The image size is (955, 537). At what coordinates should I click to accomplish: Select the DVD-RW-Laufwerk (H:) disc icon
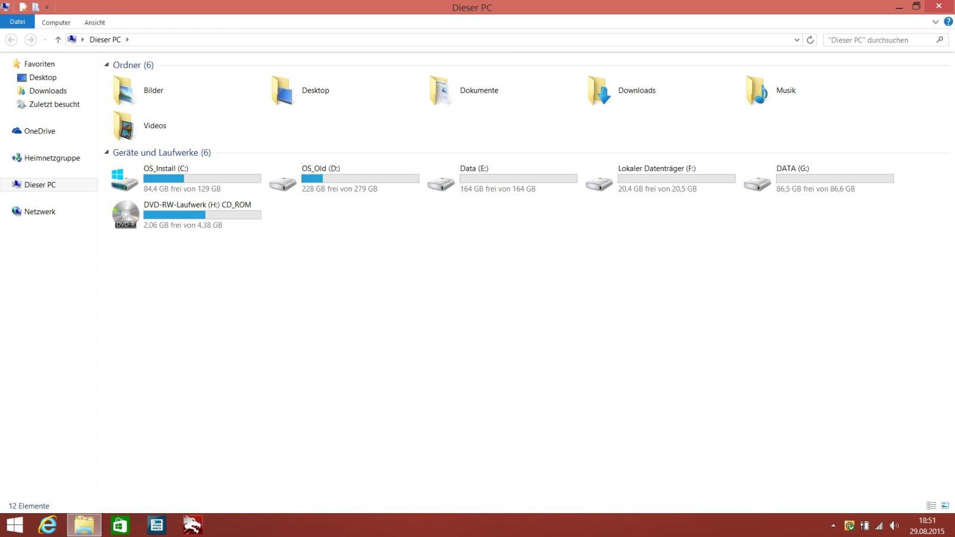point(125,215)
